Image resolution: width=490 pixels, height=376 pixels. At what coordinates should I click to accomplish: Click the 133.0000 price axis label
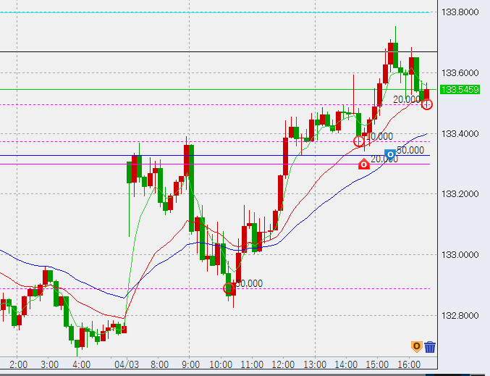point(460,255)
